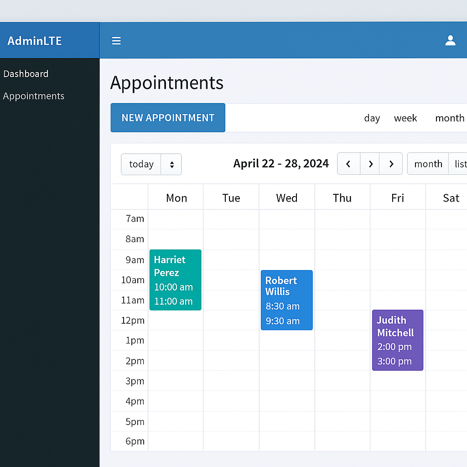The height and width of the screenshot is (467, 467).
Task: Open Judith Mitchell purple appointment
Action: [397, 340]
